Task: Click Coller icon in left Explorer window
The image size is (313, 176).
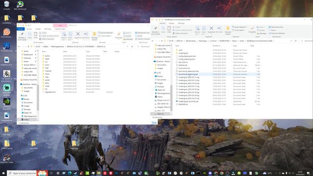Action: 36,34
